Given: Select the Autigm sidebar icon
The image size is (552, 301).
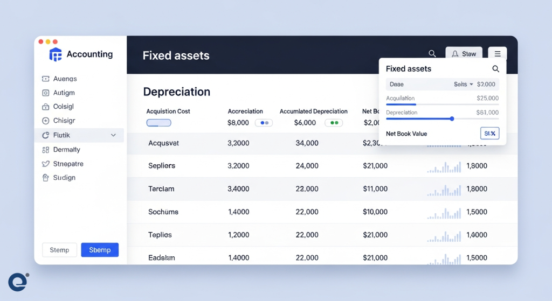Looking at the screenshot, I should click(x=45, y=93).
